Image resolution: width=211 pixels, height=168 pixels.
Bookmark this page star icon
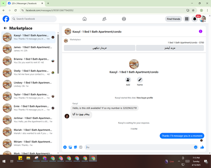pos(193,10)
